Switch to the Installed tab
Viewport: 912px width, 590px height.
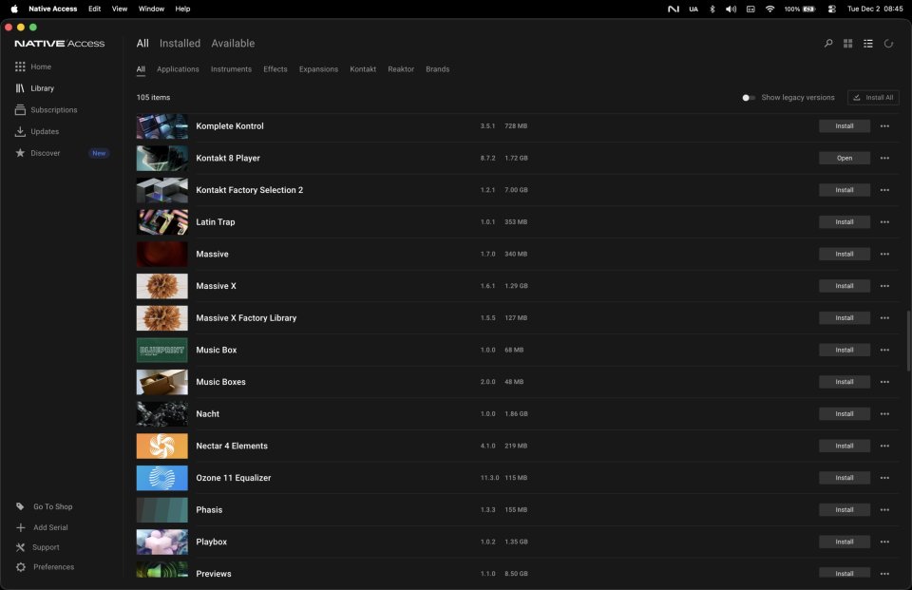click(x=179, y=43)
